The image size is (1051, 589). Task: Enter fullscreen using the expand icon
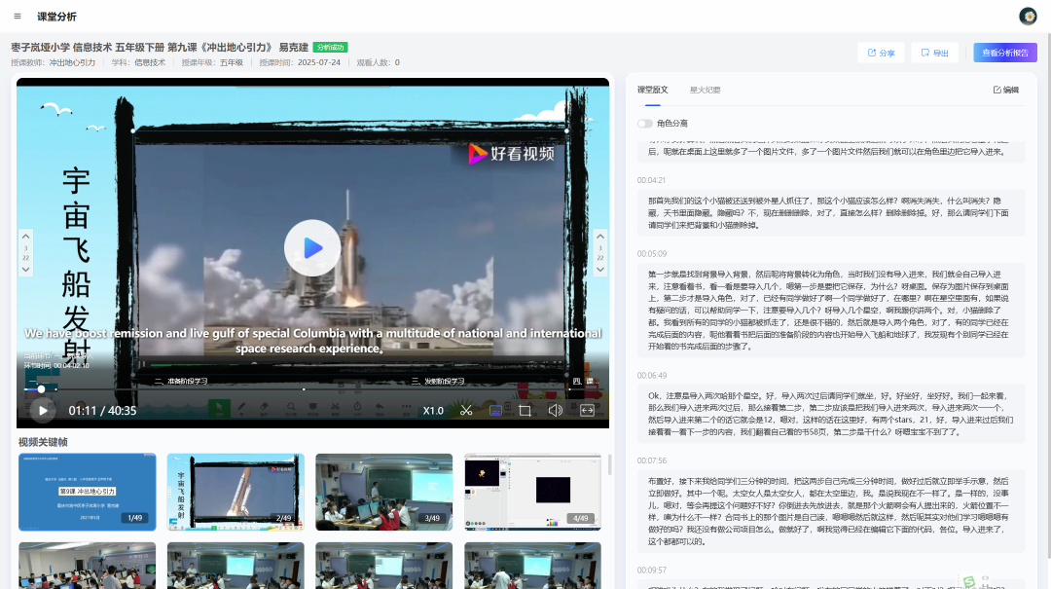click(x=587, y=411)
